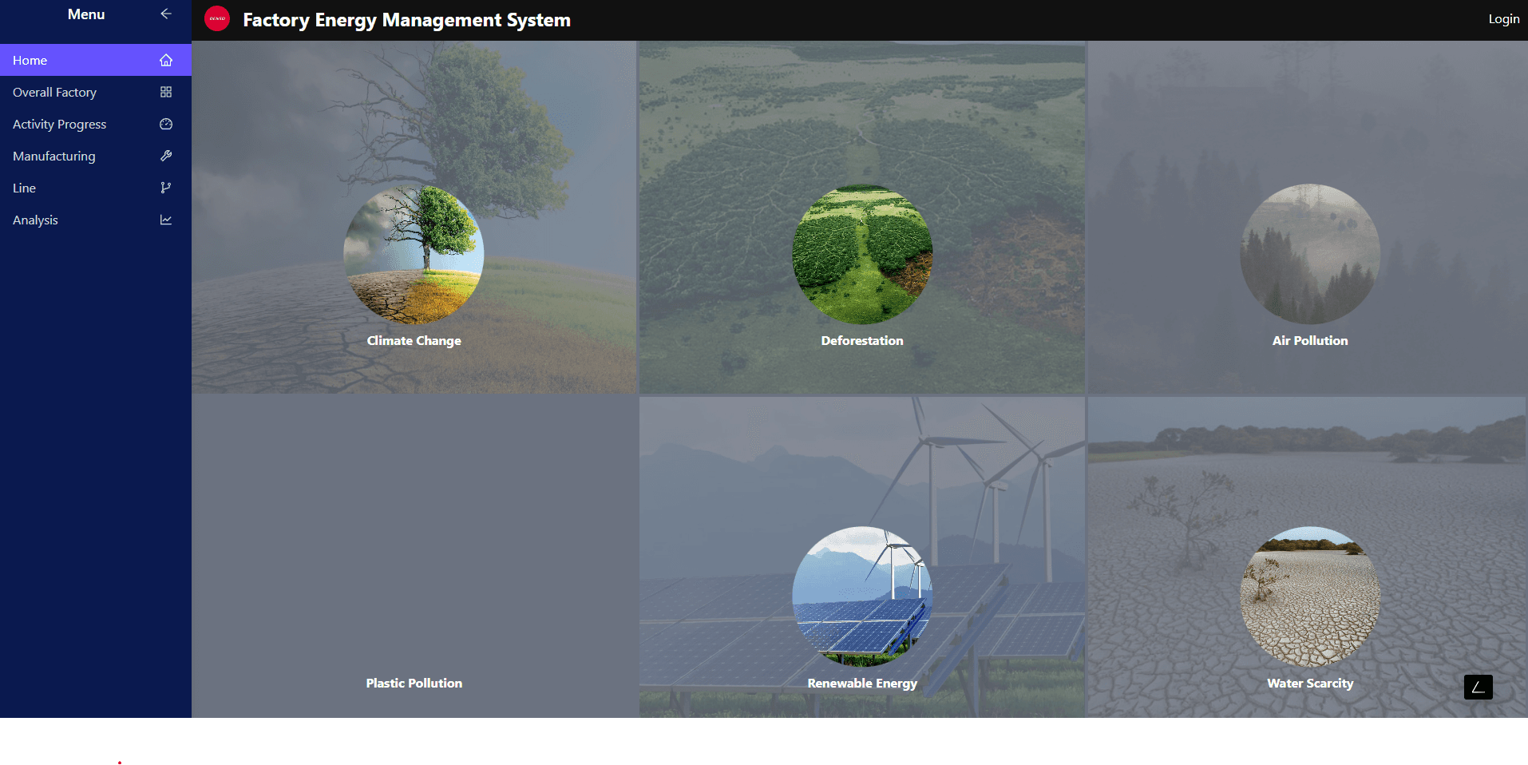Open the Deforestation circular thumbnail
Viewport: 1528px width, 765px height.
862,254
